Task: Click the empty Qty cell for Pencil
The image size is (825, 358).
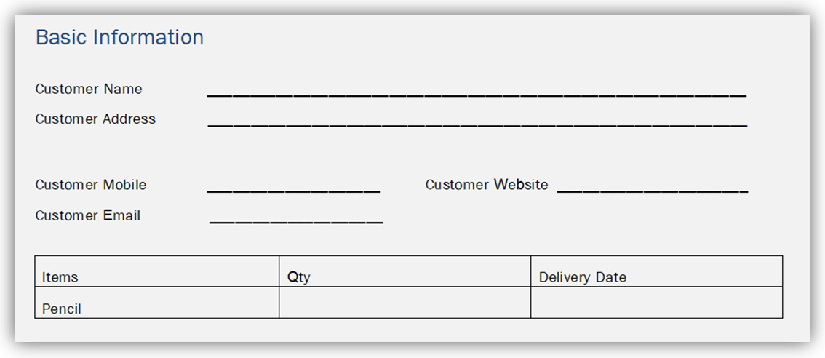Action: click(x=405, y=303)
